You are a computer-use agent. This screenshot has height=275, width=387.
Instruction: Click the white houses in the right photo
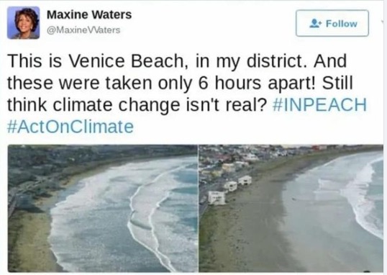click(229, 189)
